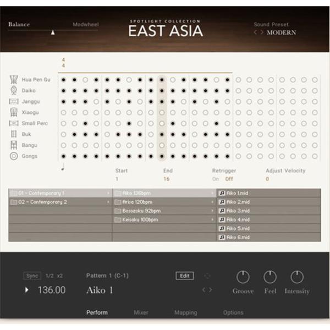Select the Buk drum icon
Screen dimensions: 330x330
tap(13, 134)
